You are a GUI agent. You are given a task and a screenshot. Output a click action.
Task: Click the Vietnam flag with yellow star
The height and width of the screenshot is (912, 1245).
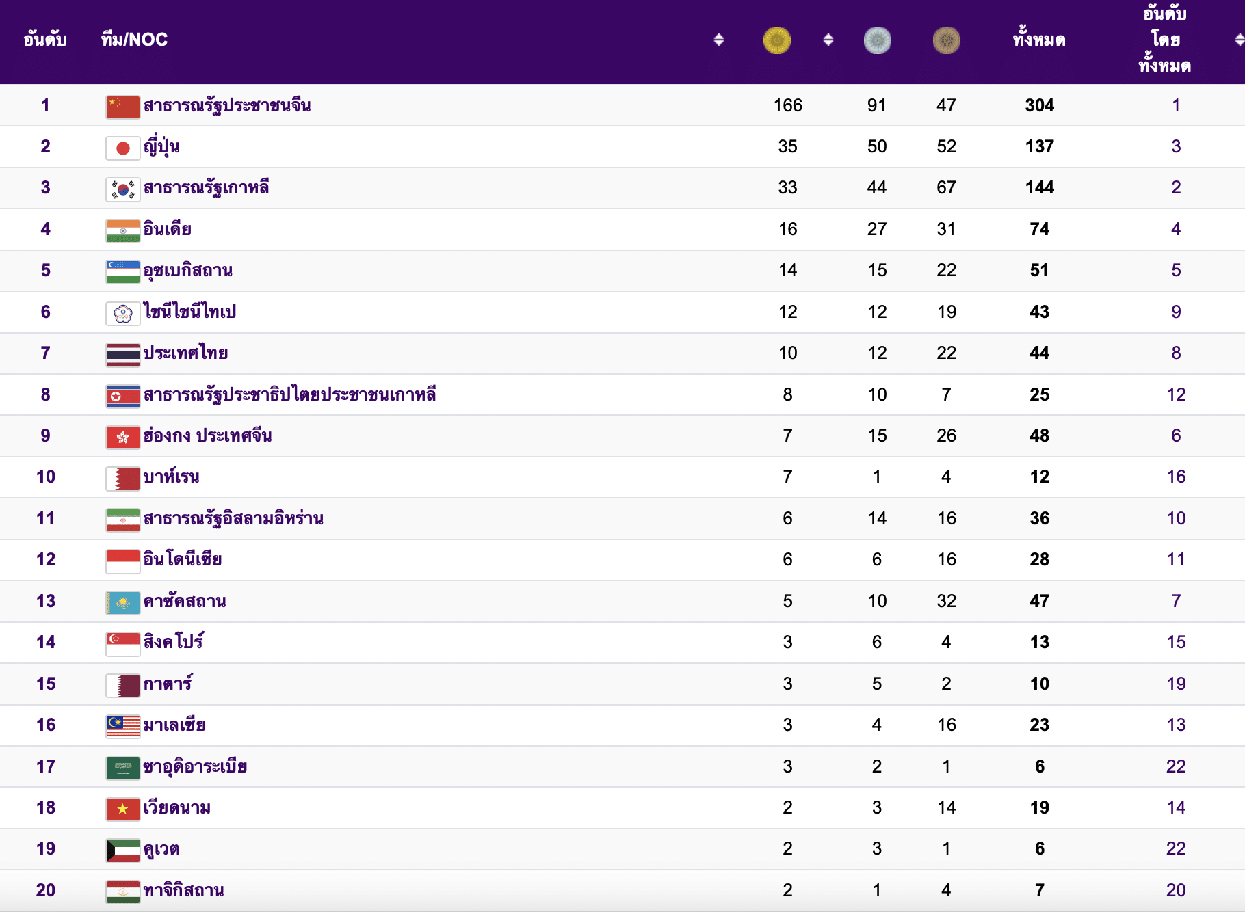click(x=122, y=809)
